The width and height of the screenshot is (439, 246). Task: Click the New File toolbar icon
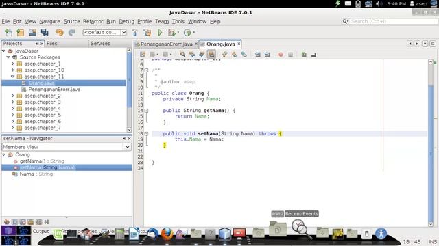[x=9, y=33]
